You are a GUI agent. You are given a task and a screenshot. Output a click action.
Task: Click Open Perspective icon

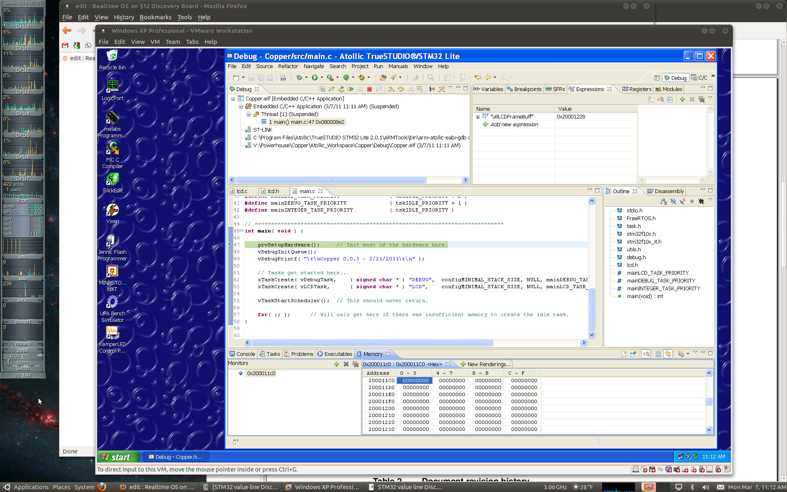657,78
